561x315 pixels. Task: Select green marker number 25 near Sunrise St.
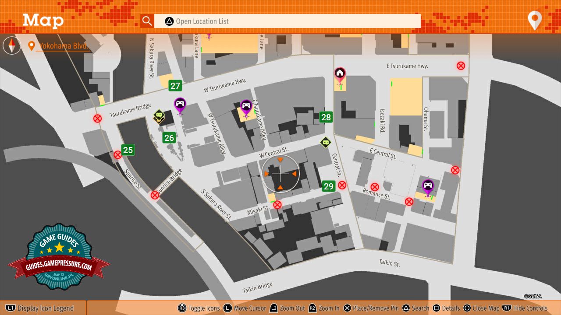click(x=128, y=150)
